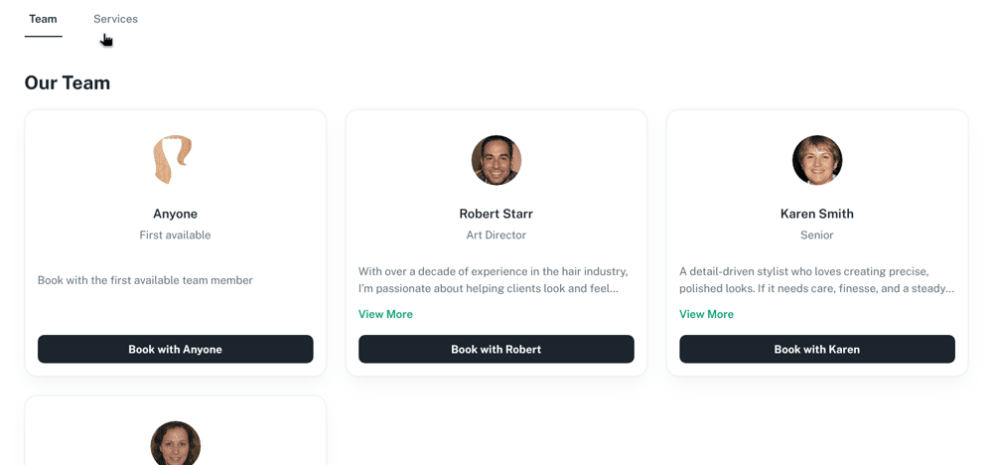The image size is (993, 465).
Task: Click the Our Team heading
Action: (x=68, y=82)
